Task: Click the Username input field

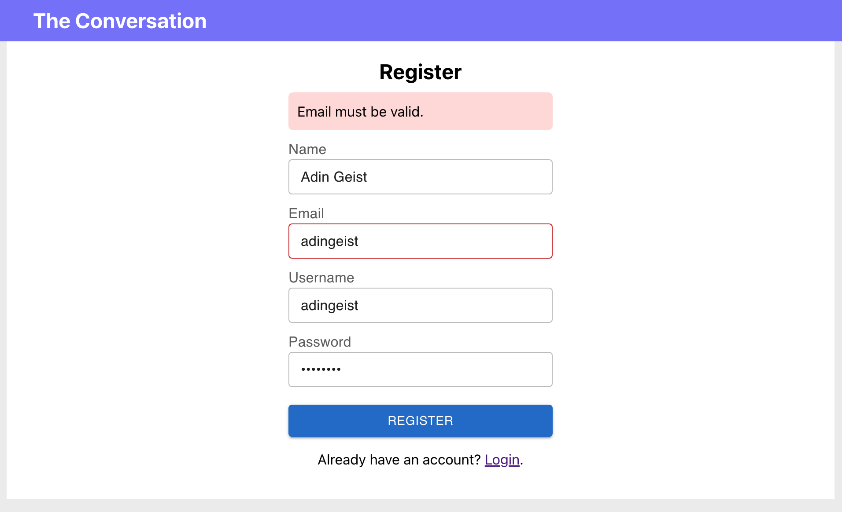Action: pyautogui.click(x=420, y=305)
